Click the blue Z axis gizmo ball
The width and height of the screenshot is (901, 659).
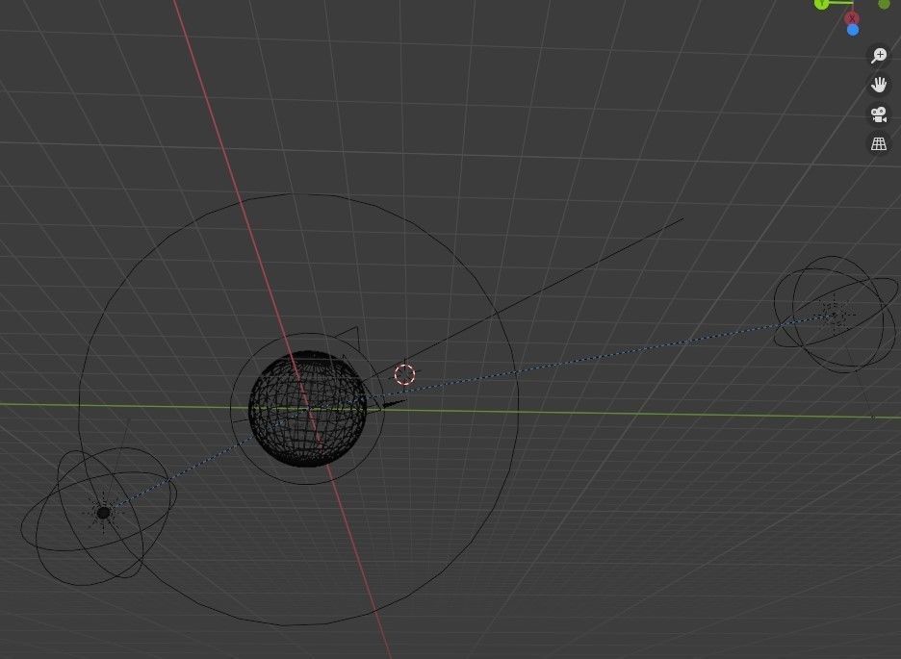coord(853,30)
